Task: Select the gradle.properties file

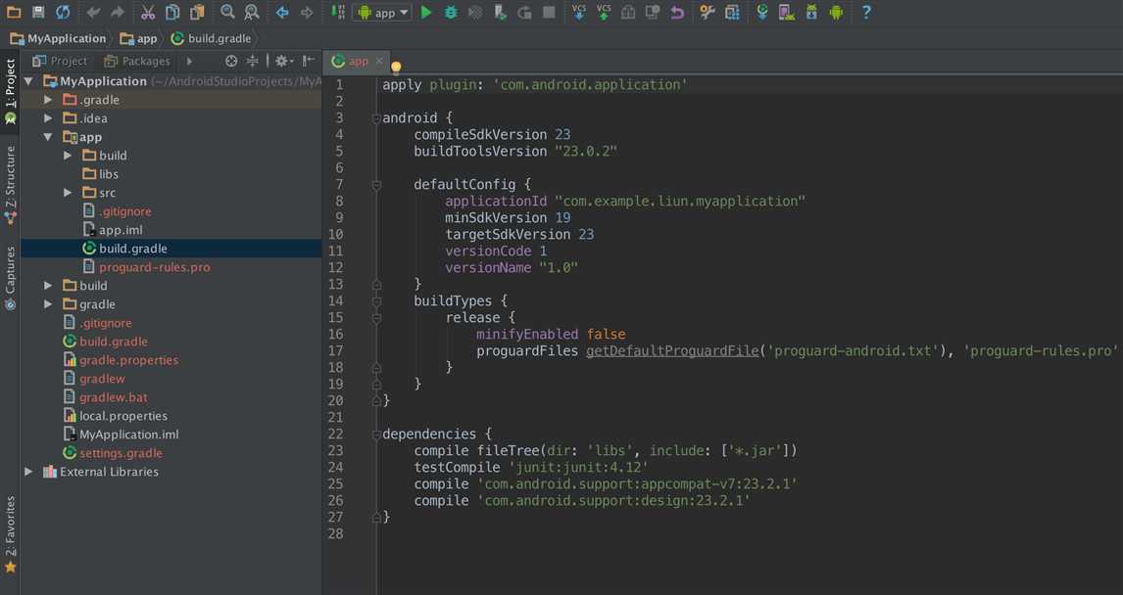Action: (x=121, y=360)
